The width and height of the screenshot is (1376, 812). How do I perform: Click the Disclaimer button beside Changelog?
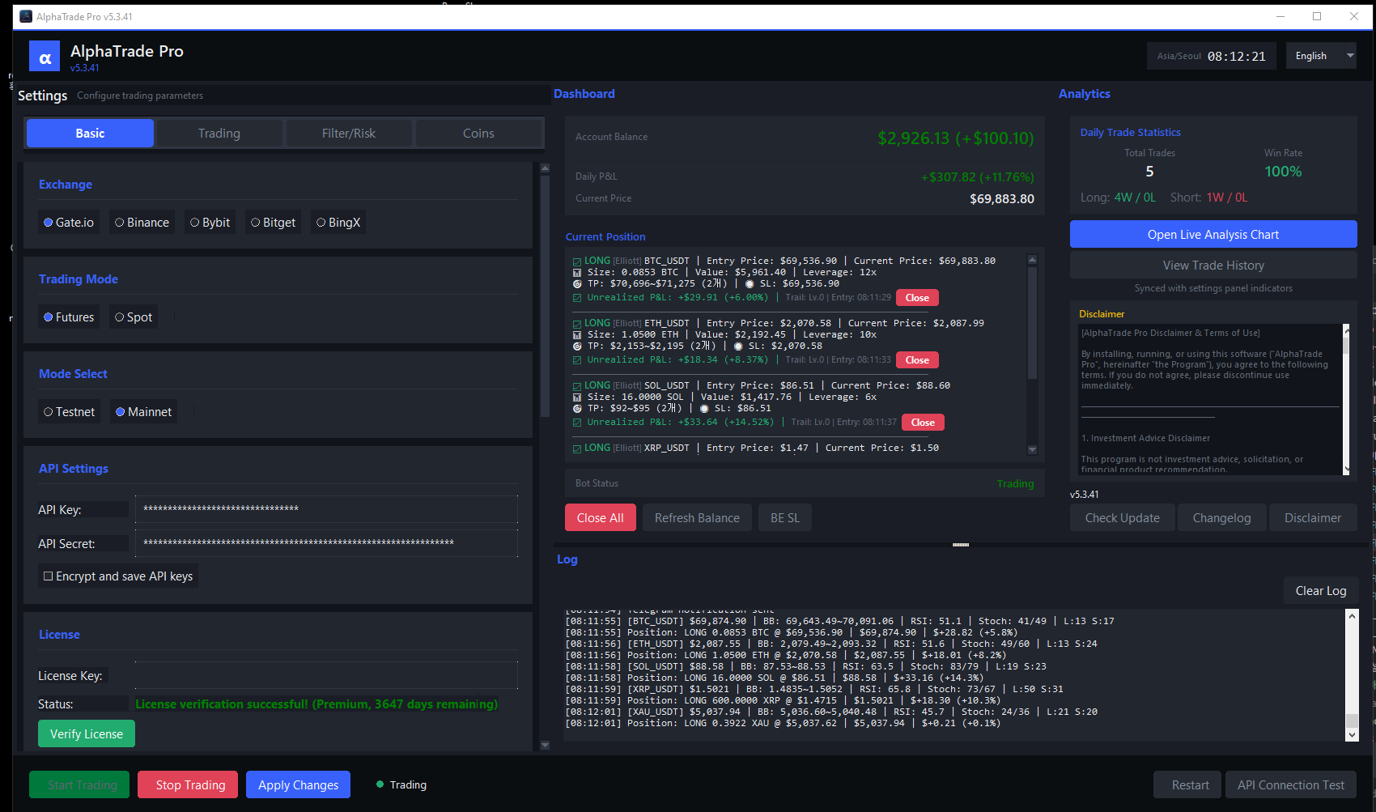(x=1313, y=518)
